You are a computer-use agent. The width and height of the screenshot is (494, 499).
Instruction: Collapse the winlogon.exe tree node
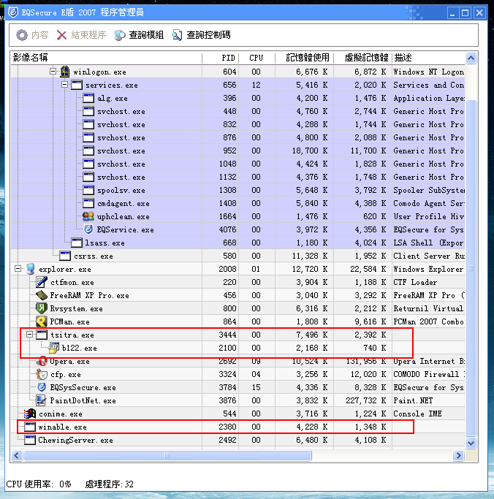click(53, 72)
